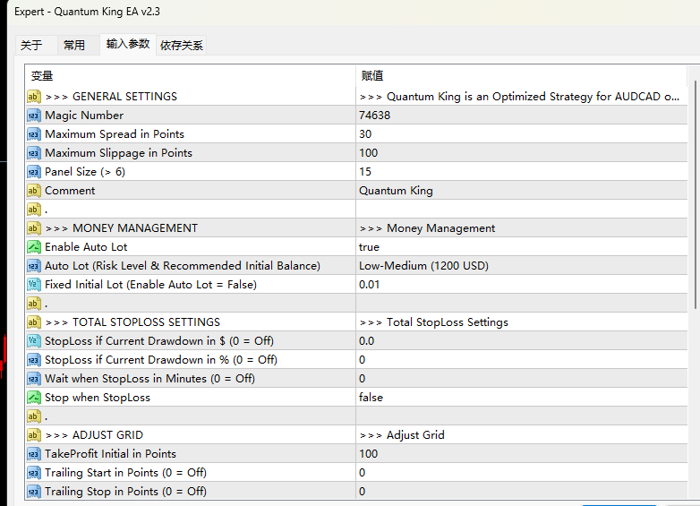This screenshot has width=700, height=506.
Task: Click the 变量 column header
Action: click(42, 76)
